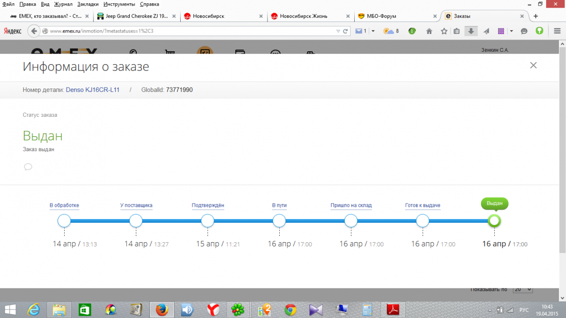The height and width of the screenshot is (318, 566).
Task: Select the Подтверждён timeline step circle
Action: pyautogui.click(x=208, y=220)
